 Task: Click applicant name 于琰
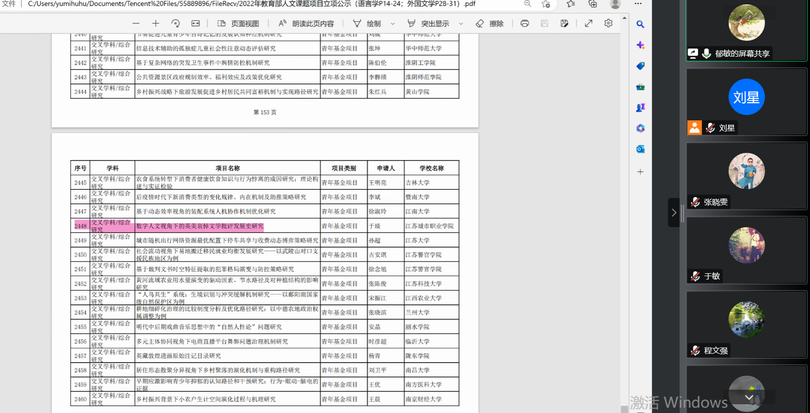point(375,226)
